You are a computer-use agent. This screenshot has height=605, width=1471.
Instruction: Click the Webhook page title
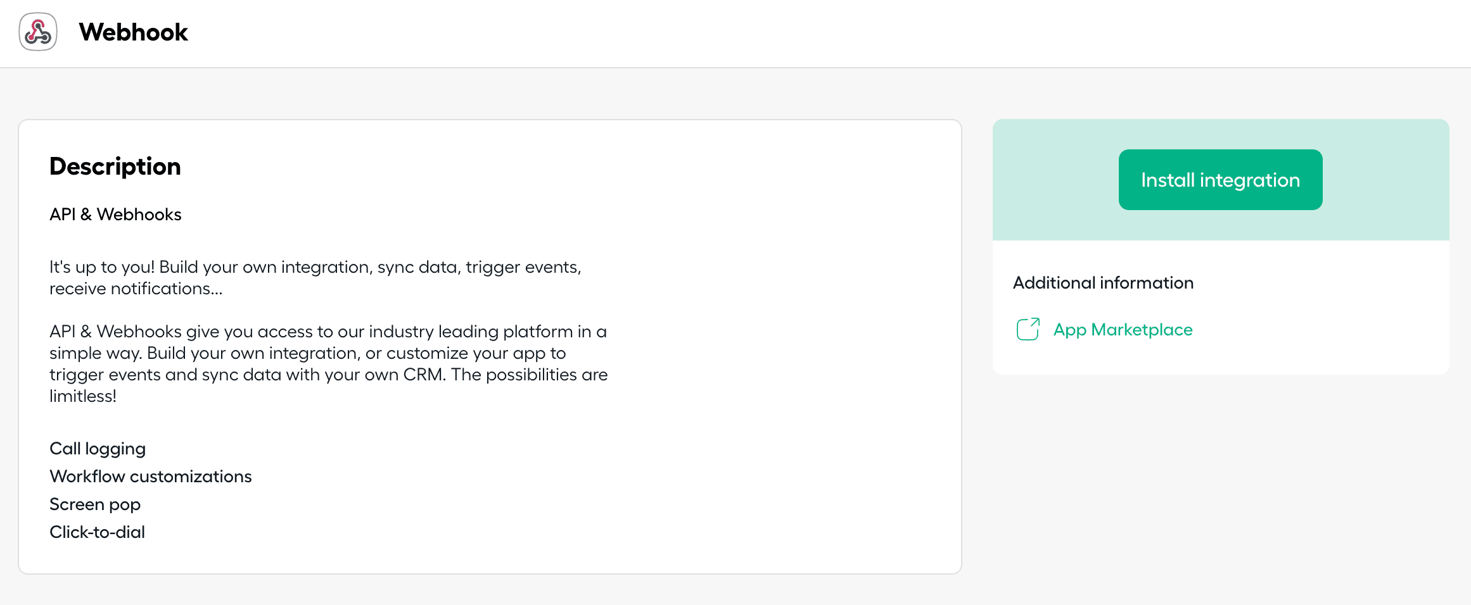tap(133, 32)
